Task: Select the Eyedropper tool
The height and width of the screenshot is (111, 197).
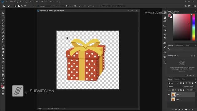Action: coord(3,33)
